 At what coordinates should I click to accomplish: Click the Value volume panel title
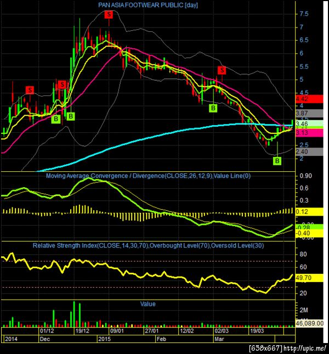point(148,304)
